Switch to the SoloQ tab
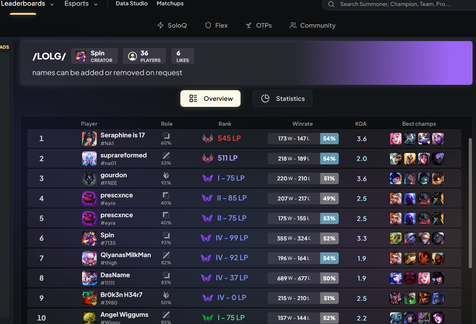The image size is (476, 324). [x=172, y=25]
